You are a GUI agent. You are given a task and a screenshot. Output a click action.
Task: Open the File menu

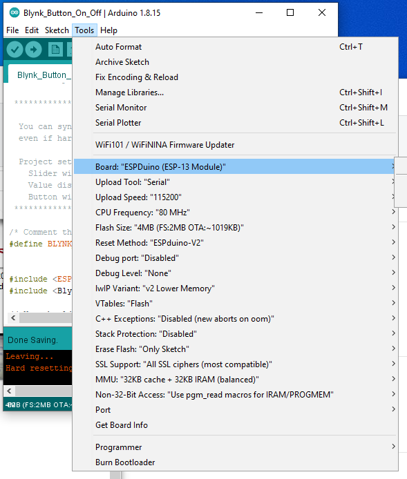[12, 30]
